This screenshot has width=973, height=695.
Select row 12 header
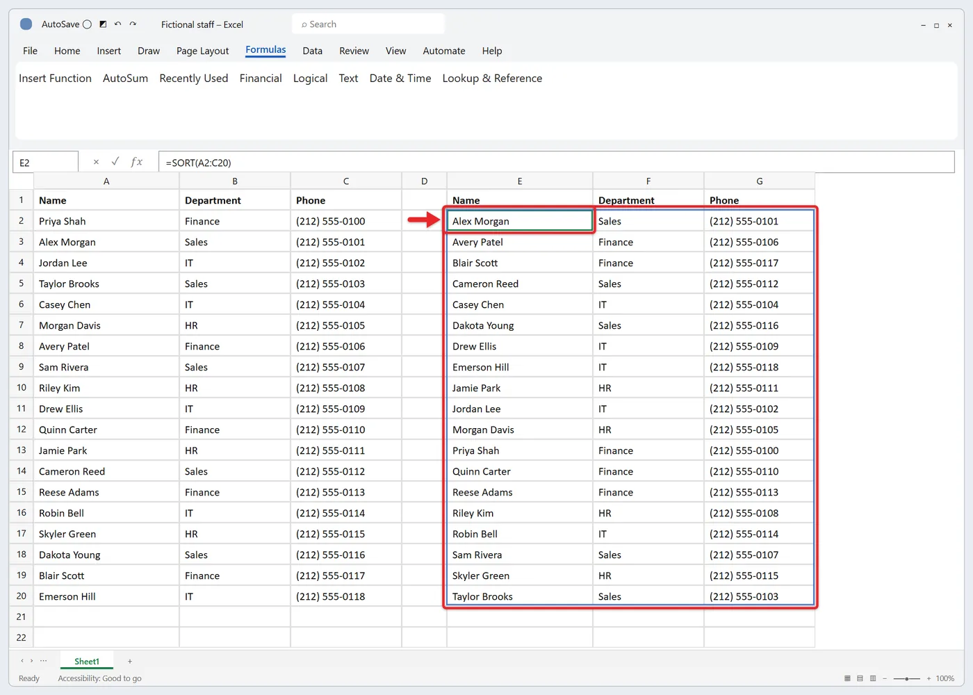21,430
